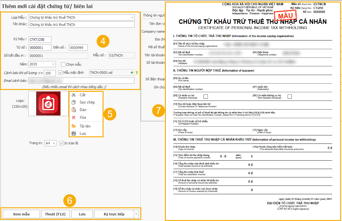Expand the arrow next to Ký trực tiếp
The image size is (342, 221).
(x=136, y=214)
